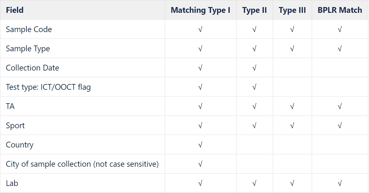Click Sample Code checkmark under BPLR Match

point(340,29)
